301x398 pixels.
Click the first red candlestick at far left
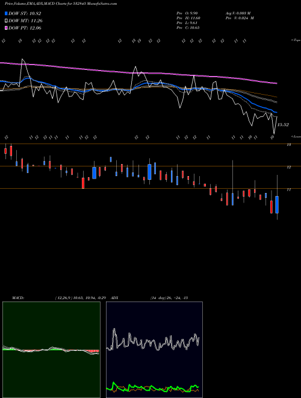click(5, 151)
